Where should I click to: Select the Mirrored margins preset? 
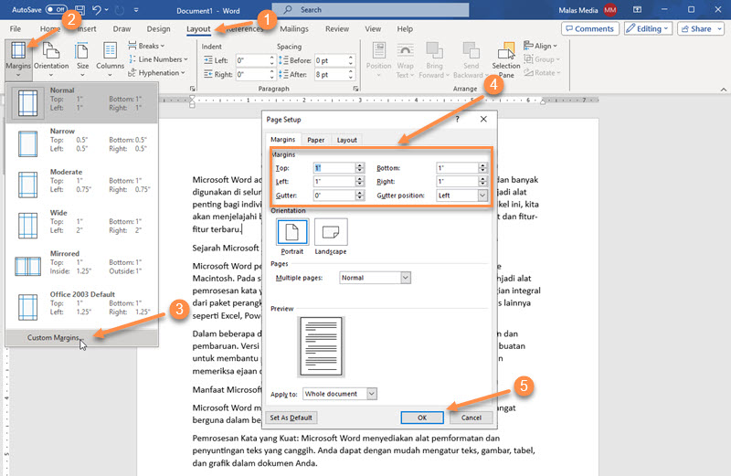82,266
